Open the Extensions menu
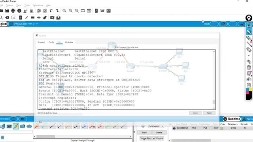 38,6
